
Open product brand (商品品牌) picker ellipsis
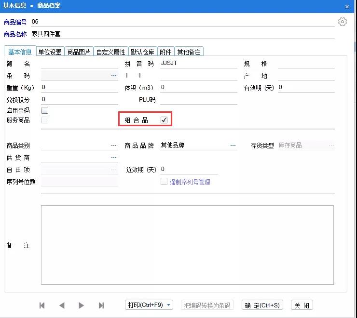(233, 145)
